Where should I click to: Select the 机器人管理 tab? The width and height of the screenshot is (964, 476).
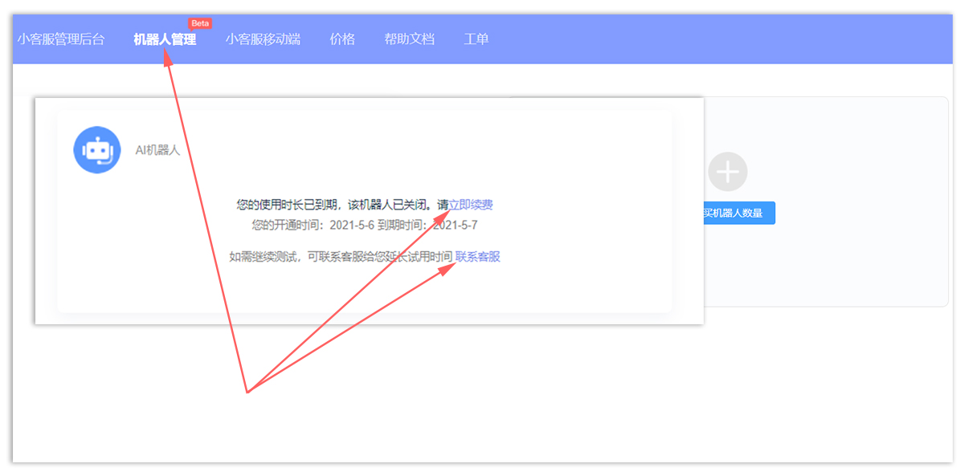[165, 39]
